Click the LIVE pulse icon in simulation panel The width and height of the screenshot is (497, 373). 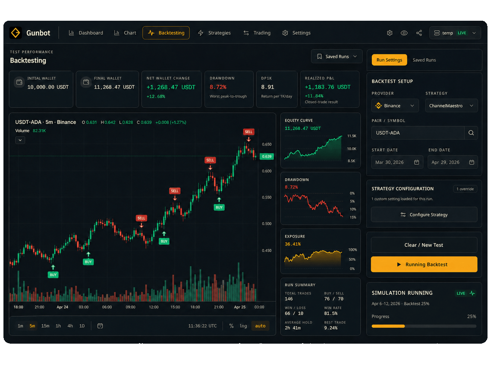(x=472, y=294)
